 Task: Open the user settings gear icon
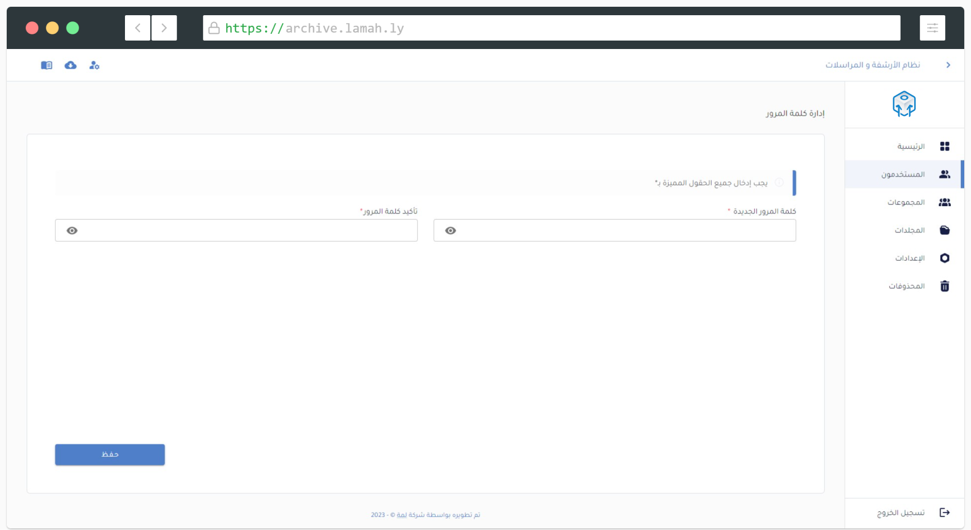(94, 65)
